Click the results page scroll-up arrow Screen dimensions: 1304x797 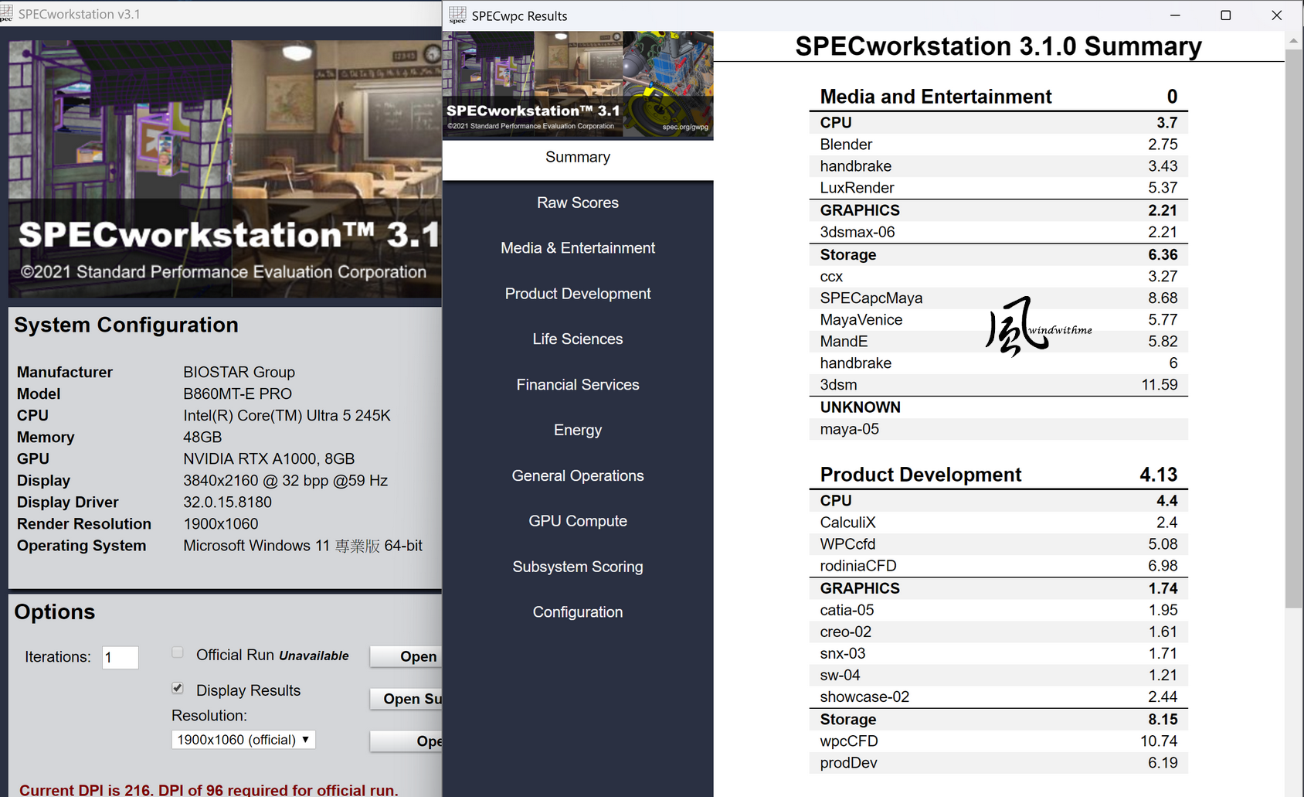click(x=1294, y=40)
